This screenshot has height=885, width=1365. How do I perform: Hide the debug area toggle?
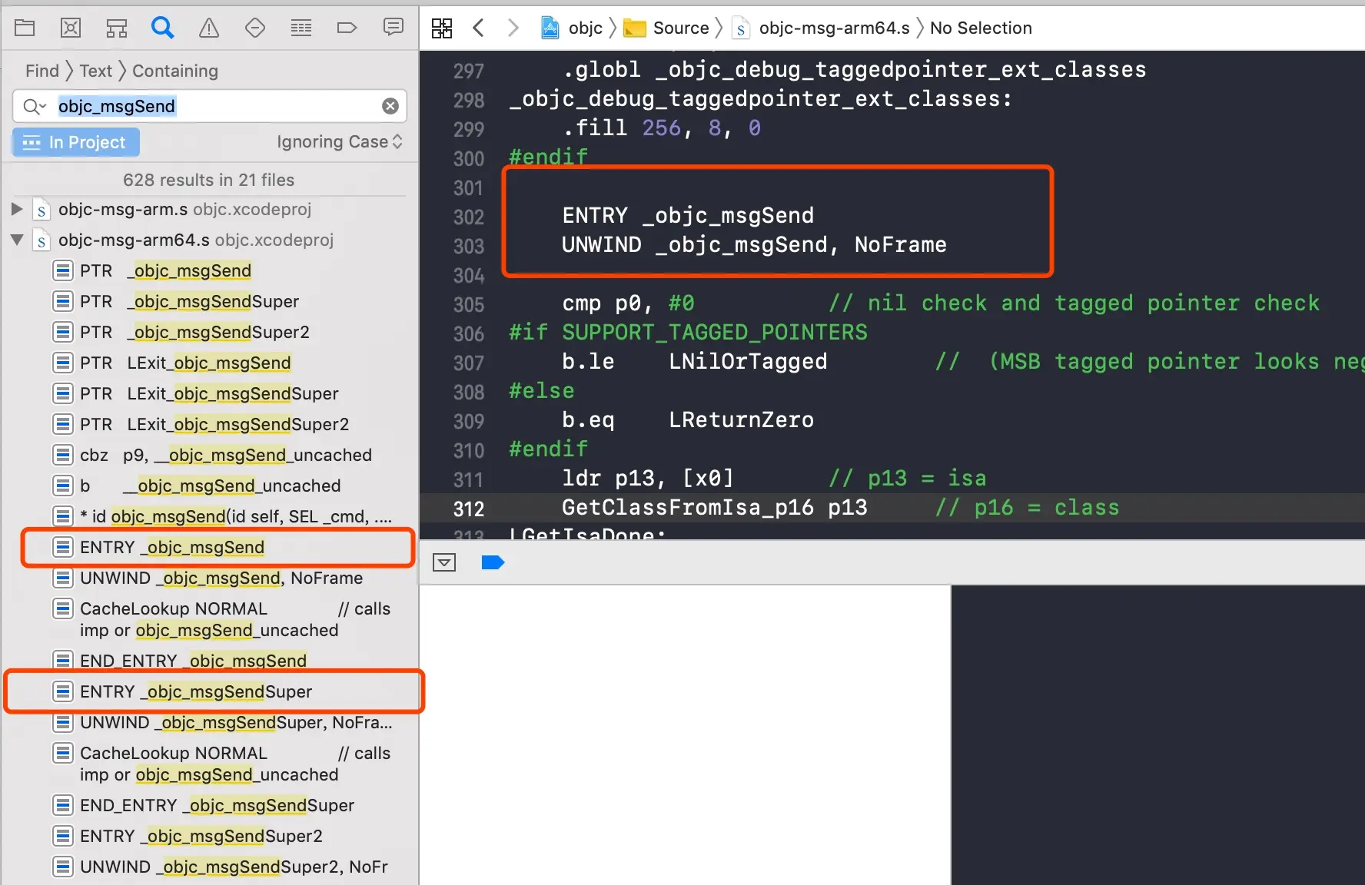click(x=444, y=562)
